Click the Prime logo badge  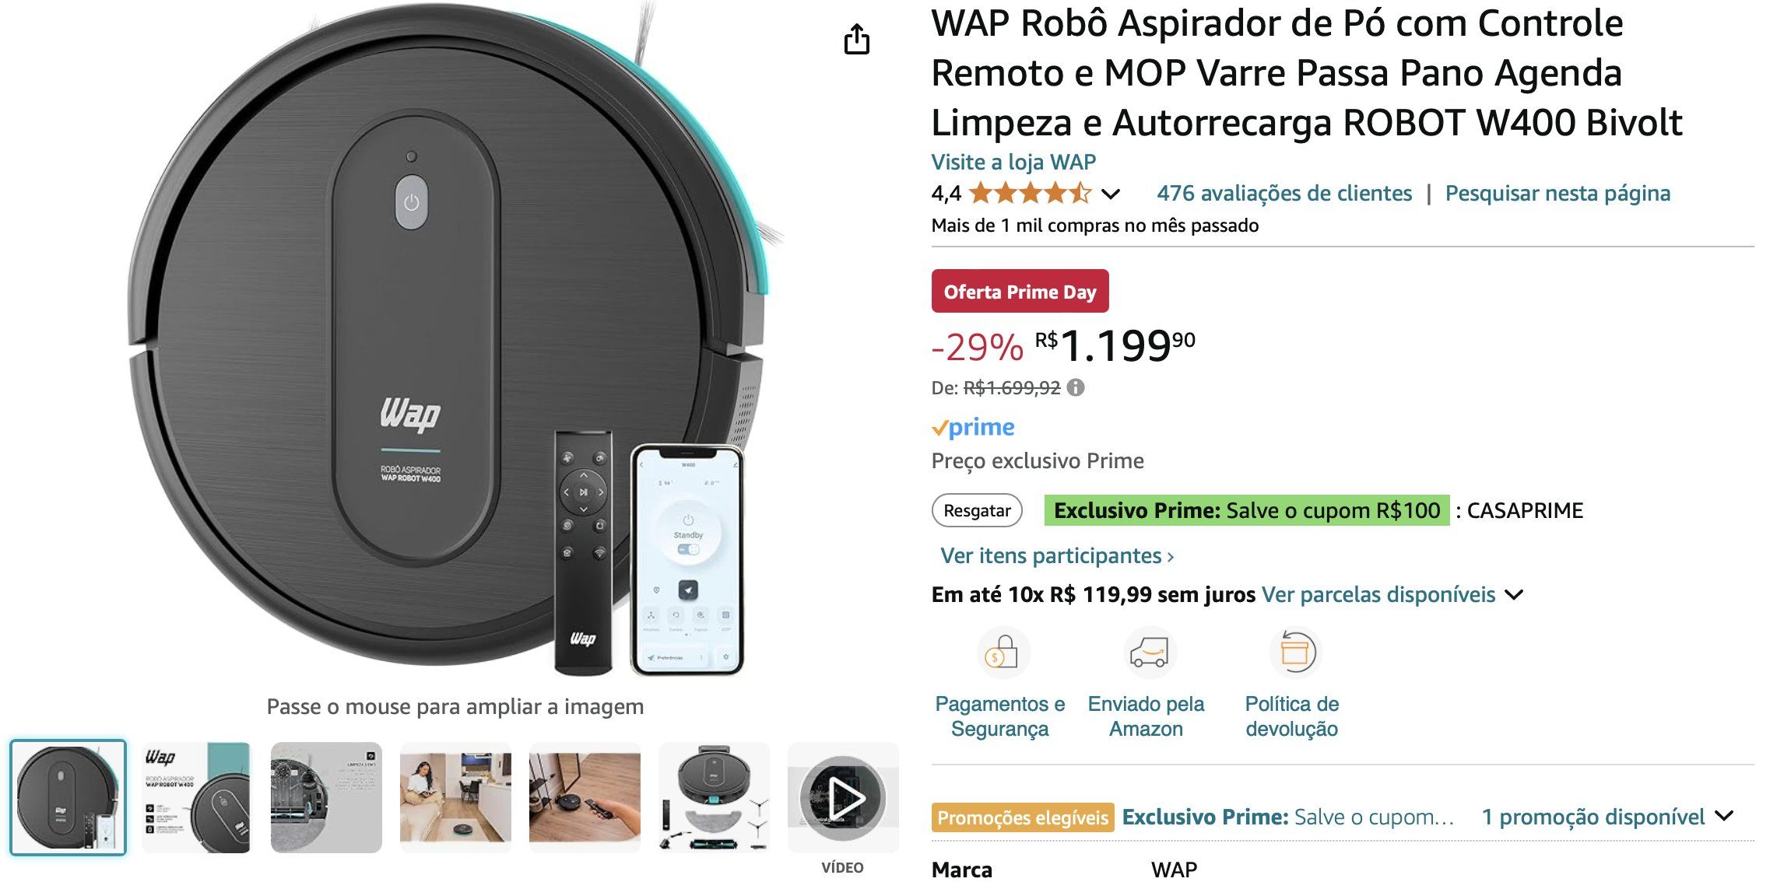point(973,427)
